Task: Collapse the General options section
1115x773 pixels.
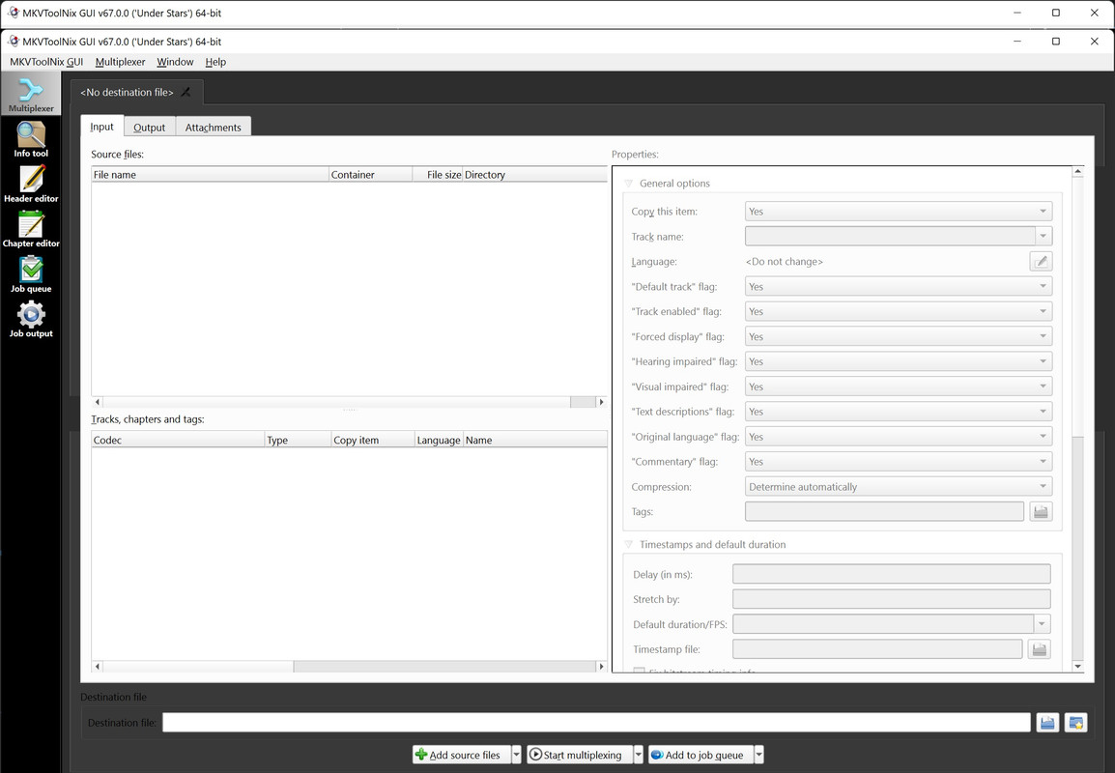Action: [629, 184]
